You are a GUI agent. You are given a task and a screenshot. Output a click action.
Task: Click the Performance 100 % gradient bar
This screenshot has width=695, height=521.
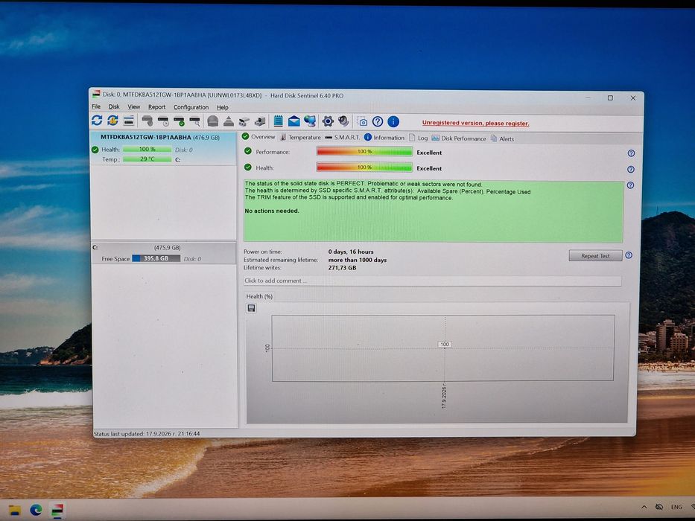click(364, 152)
